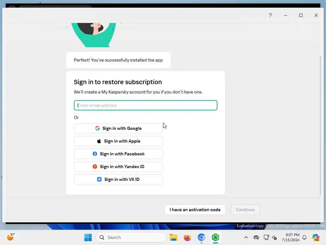Minimize the Kaspersky window
Screen dimensions: 326x245
click(x=286, y=15)
